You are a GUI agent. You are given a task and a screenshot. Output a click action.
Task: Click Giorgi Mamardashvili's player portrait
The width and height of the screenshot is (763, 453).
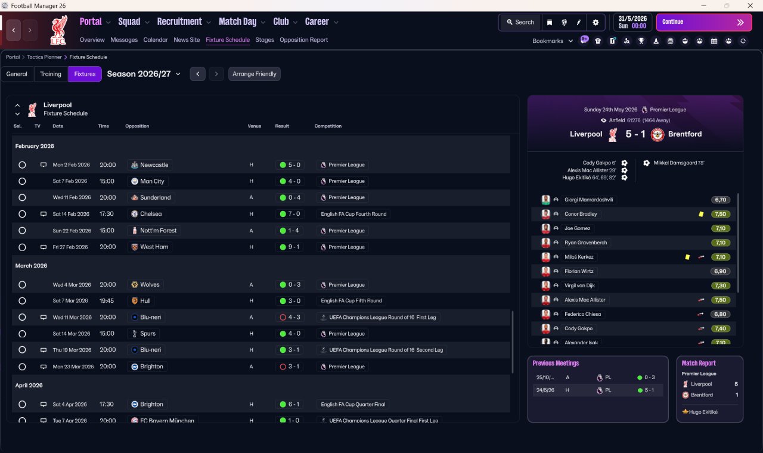(x=545, y=200)
